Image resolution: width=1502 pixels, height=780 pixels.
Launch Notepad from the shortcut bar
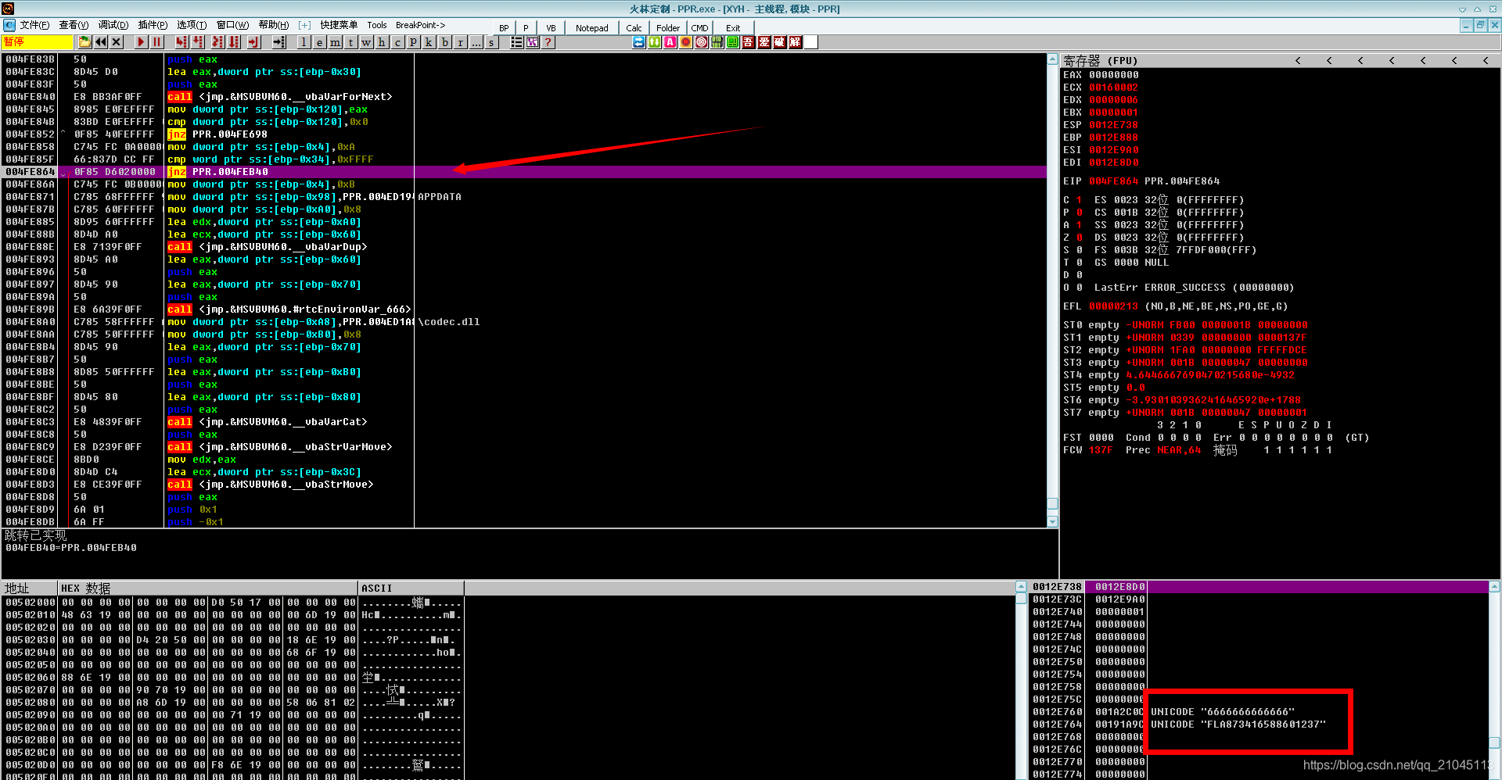tap(592, 28)
